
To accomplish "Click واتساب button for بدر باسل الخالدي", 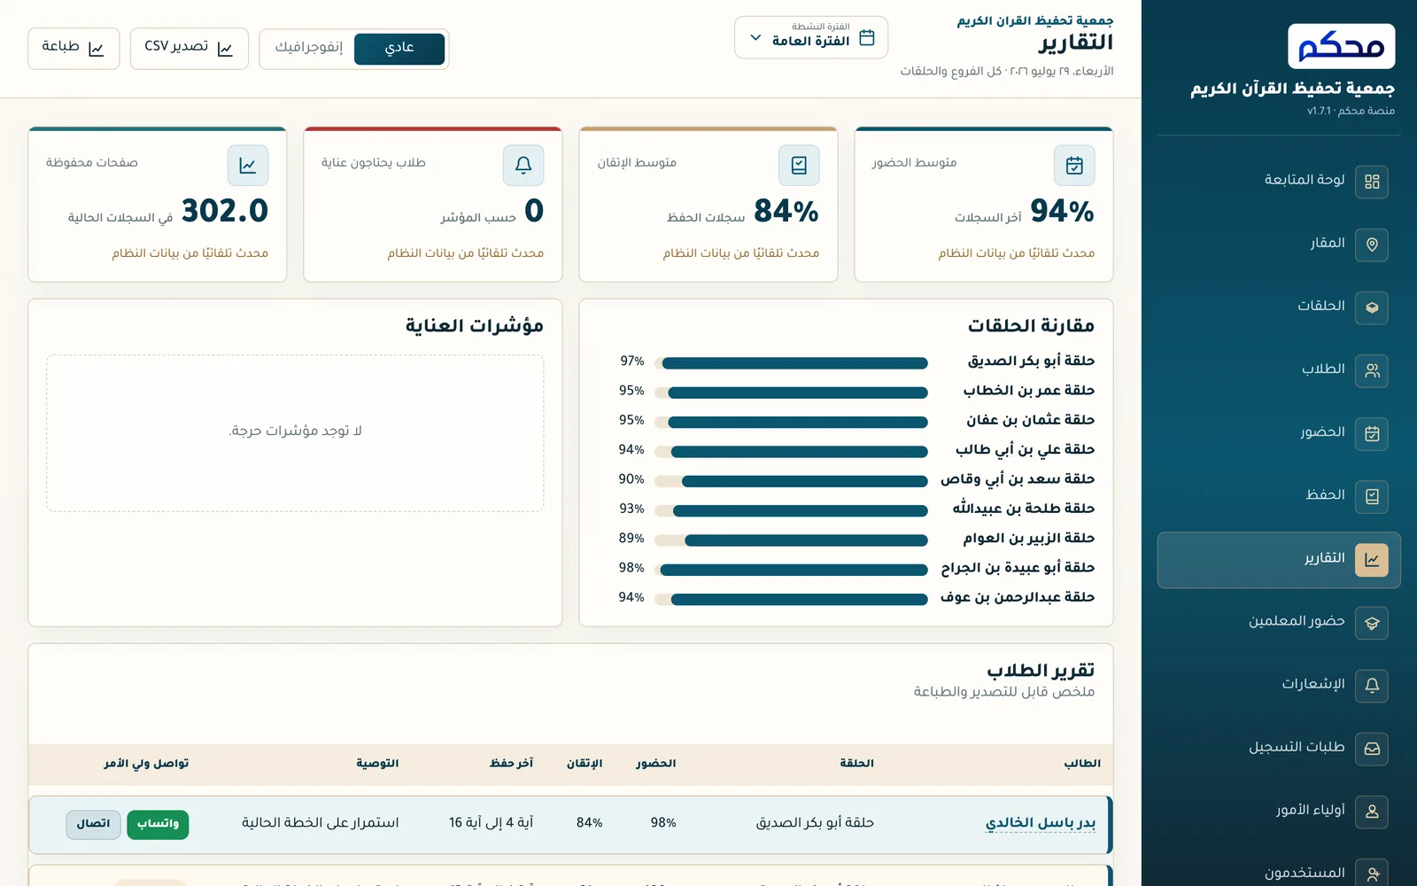I will (x=158, y=824).
